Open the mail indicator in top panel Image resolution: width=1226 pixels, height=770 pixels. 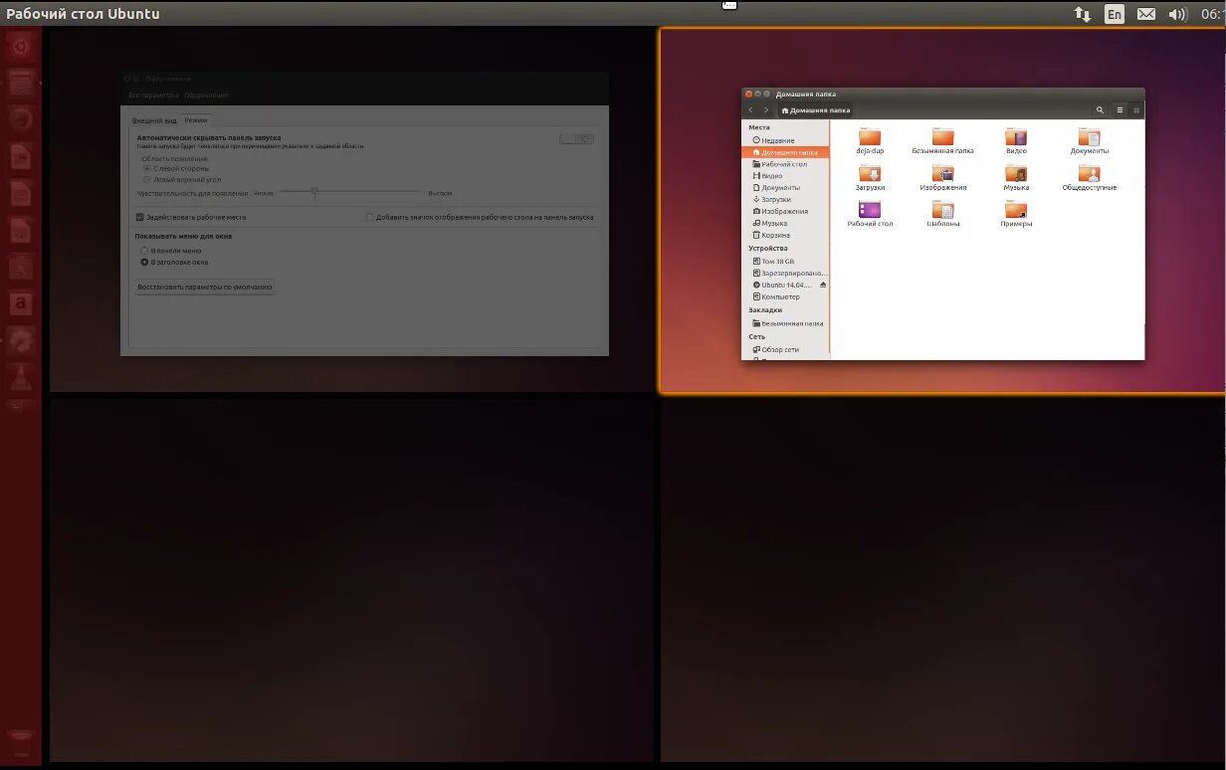point(1146,14)
